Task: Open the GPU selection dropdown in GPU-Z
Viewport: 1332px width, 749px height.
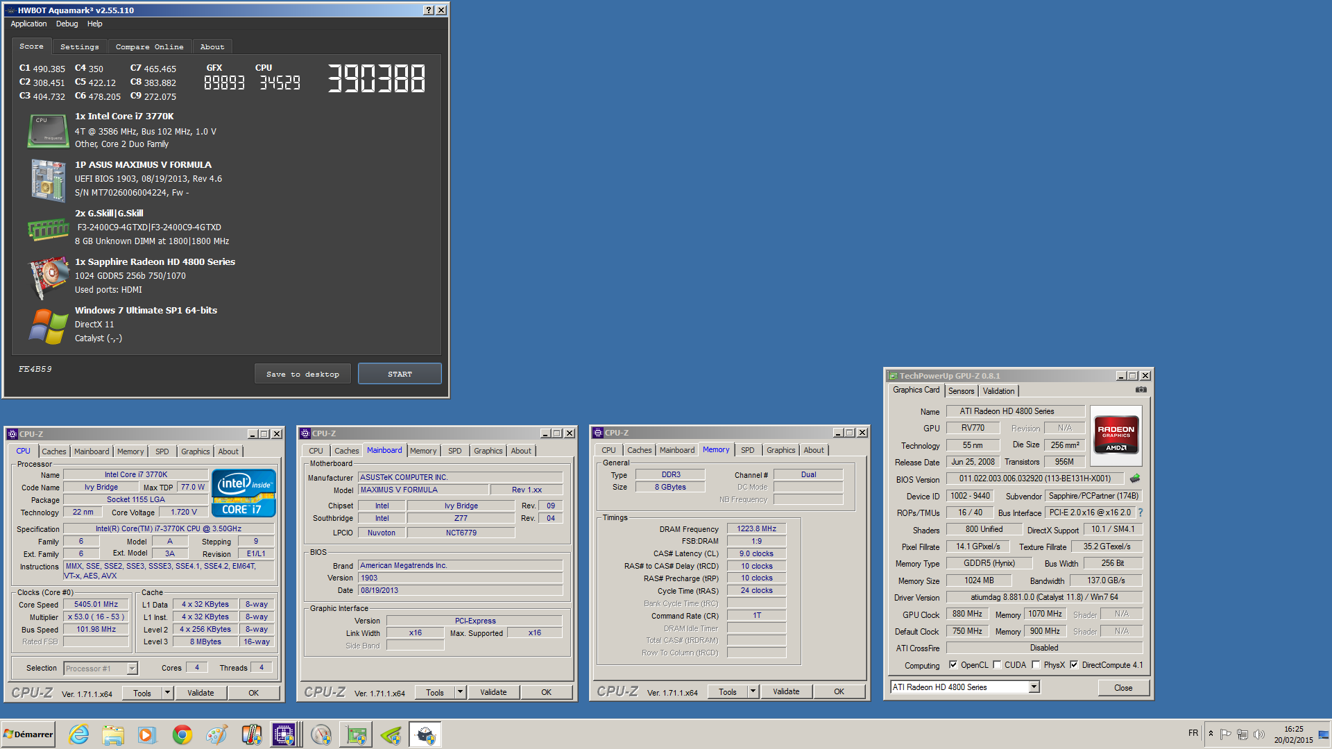Action: pyautogui.click(x=1034, y=687)
